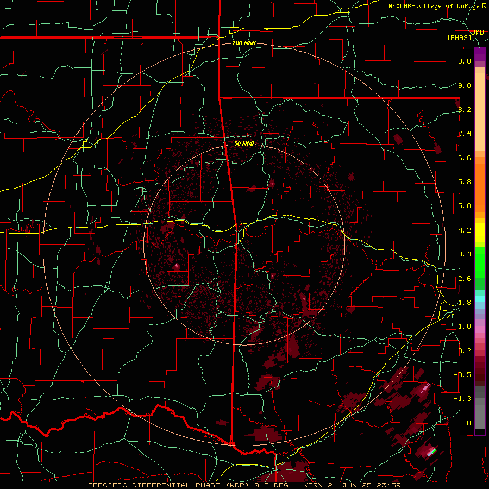Click the TH label on the scale

467,423
